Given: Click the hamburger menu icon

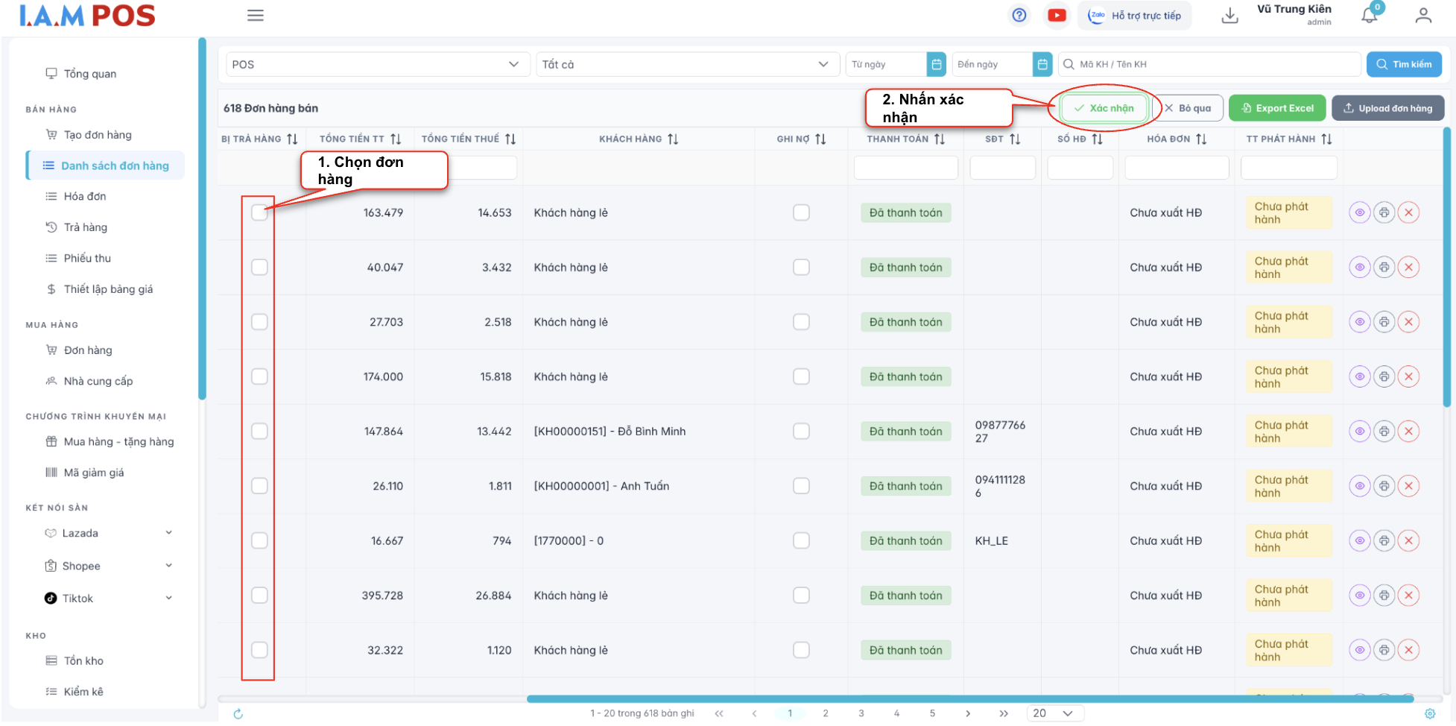Looking at the screenshot, I should click(x=256, y=16).
